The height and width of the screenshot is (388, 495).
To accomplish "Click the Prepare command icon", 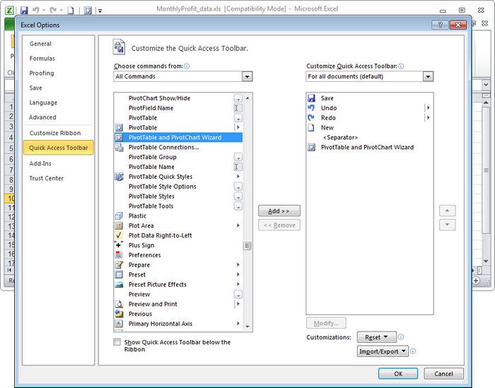I will click(x=119, y=265).
